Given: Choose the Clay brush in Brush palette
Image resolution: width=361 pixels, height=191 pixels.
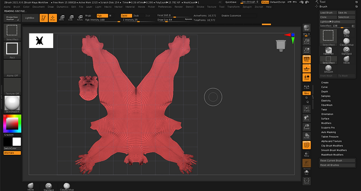Looking at the screenshot, I should (346, 33).
